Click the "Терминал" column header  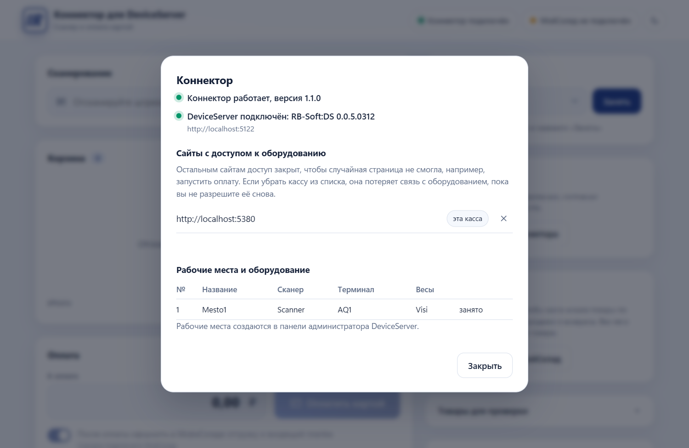pyautogui.click(x=356, y=289)
